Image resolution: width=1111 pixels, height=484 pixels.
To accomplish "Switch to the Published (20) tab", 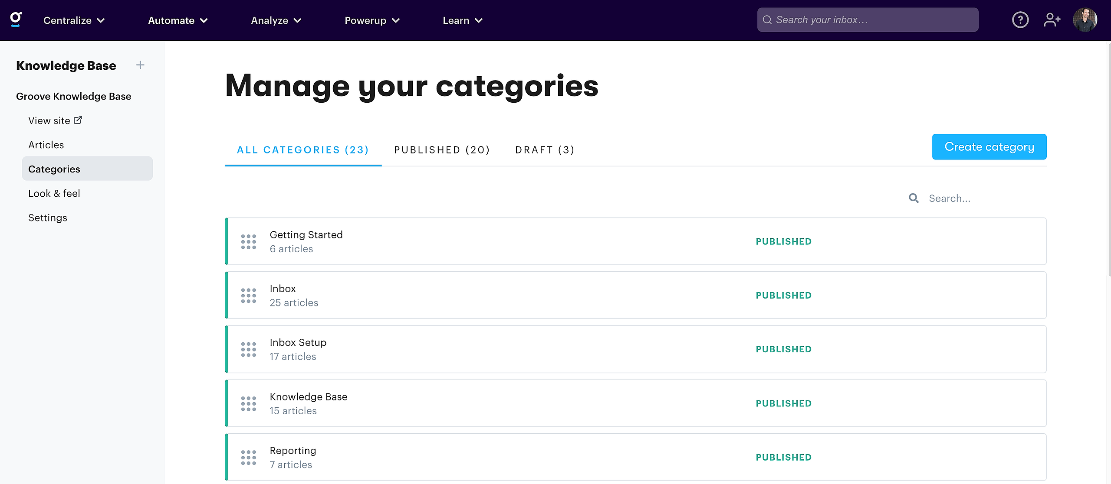I will [x=442, y=150].
